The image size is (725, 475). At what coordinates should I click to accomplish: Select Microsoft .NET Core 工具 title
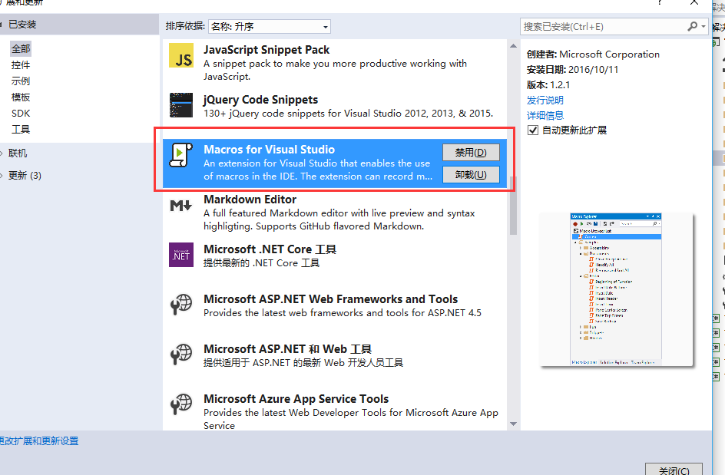tap(270, 249)
